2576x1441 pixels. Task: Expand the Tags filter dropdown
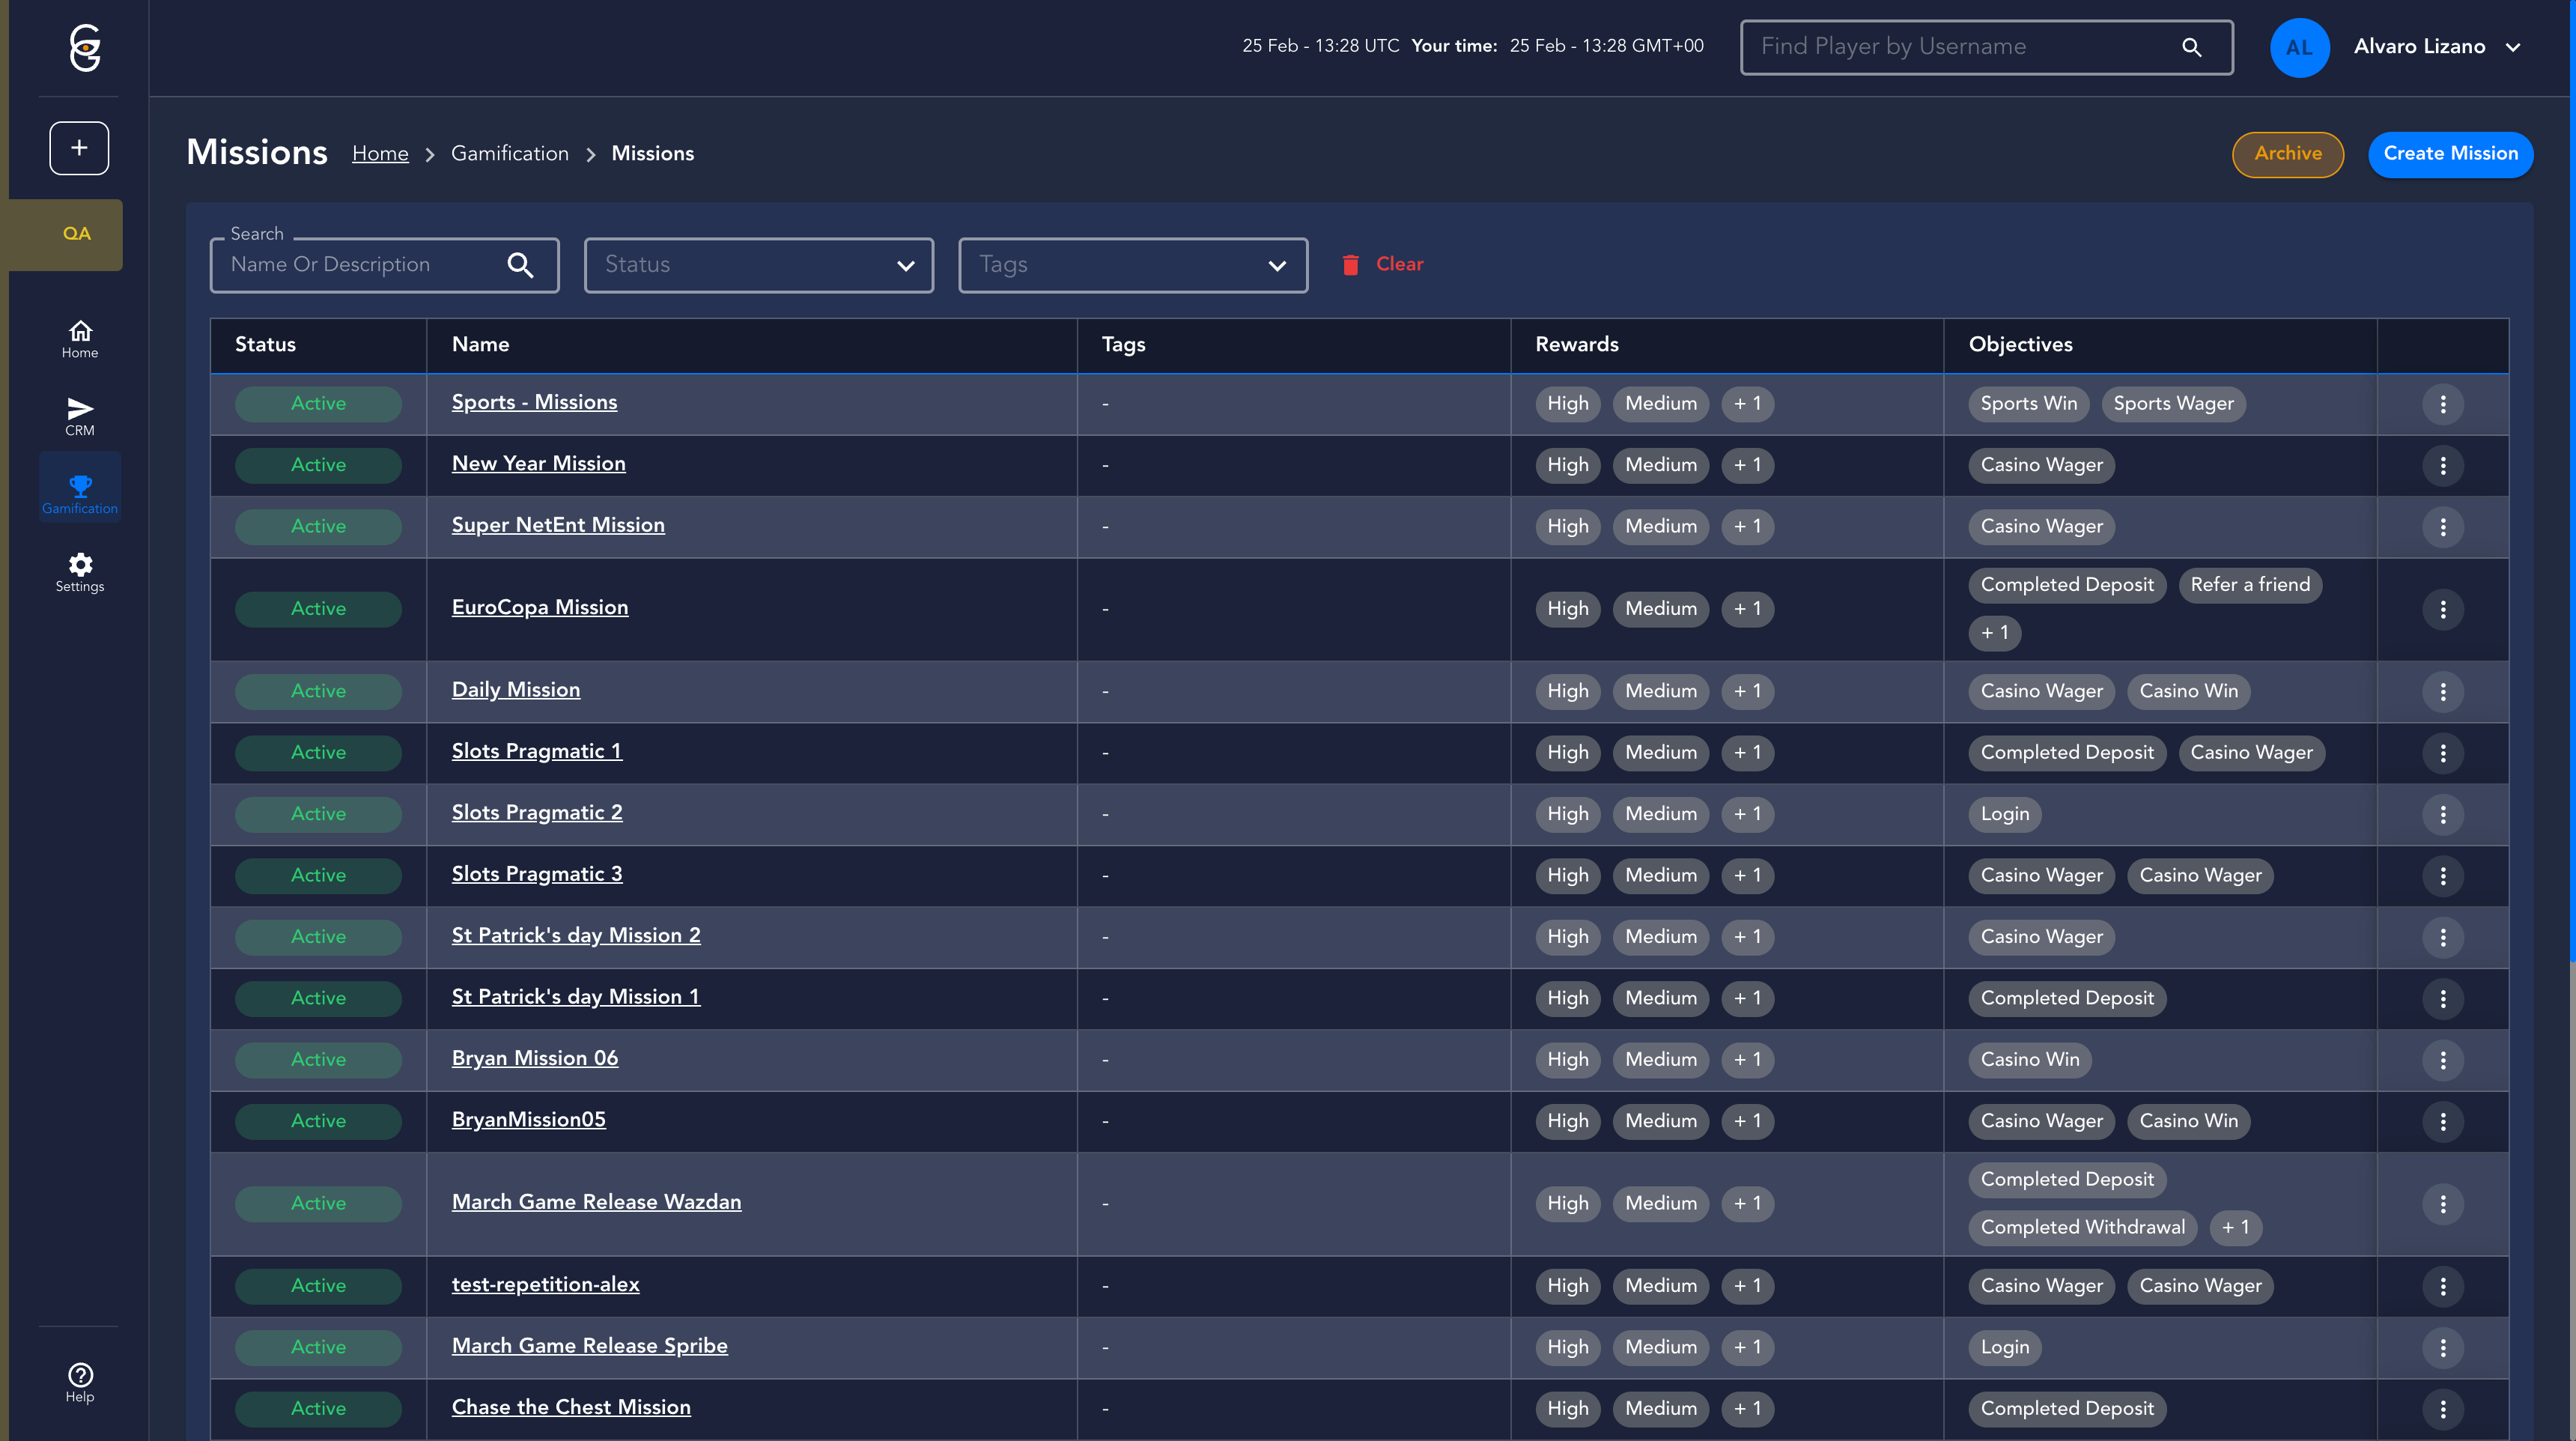tap(1133, 265)
